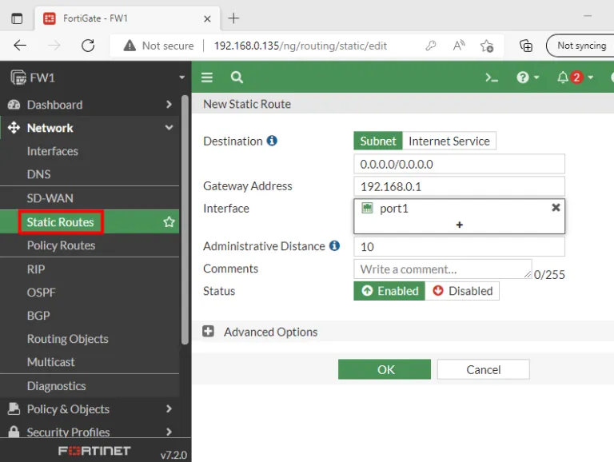Open the help question mark menu
This screenshot has height=462, width=614.
click(x=528, y=78)
